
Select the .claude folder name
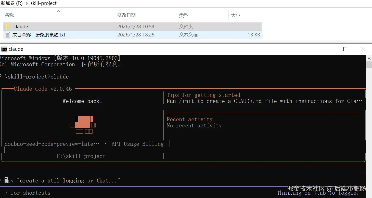coord(20,27)
